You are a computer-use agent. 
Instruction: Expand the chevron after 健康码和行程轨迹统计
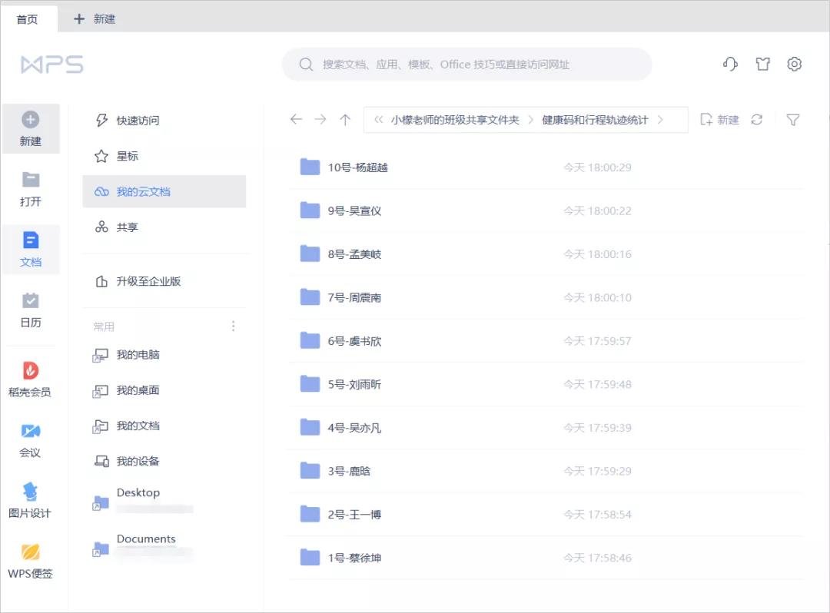(x=659, y=120)
